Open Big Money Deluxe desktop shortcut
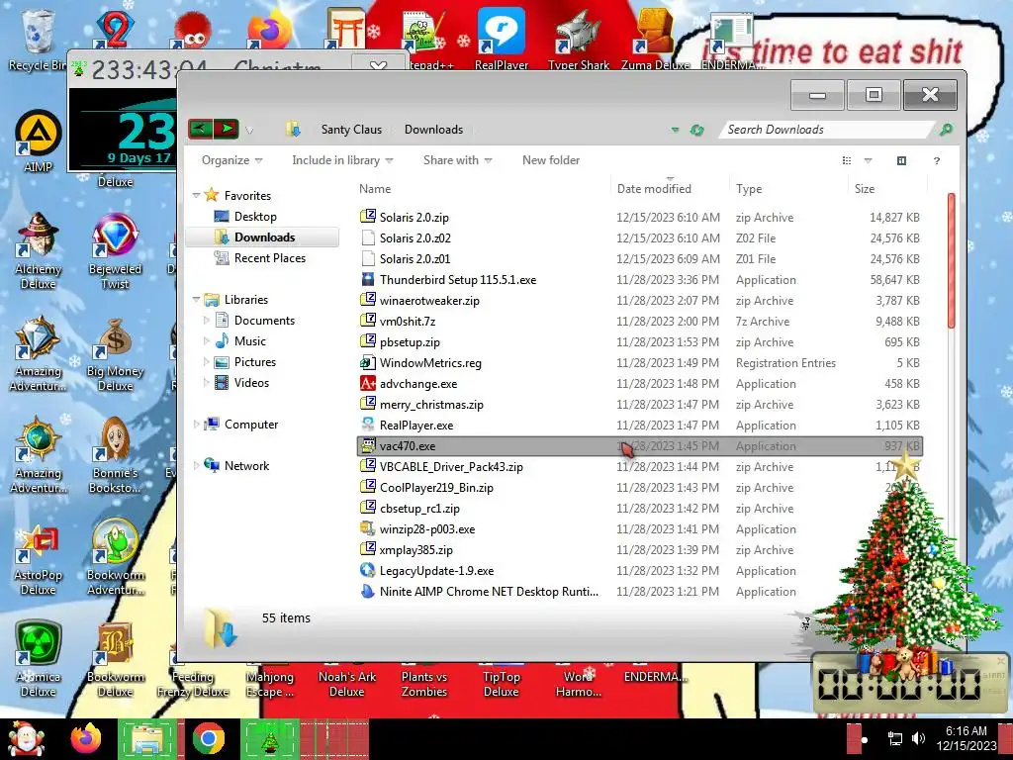Image resolution: width=1013 pixels, height=760 pixels. pyautogui.click(x=115, y=354)
